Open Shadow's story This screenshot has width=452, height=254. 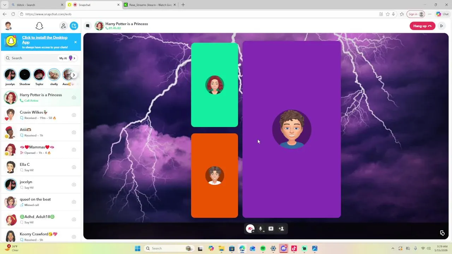[25, 75]
